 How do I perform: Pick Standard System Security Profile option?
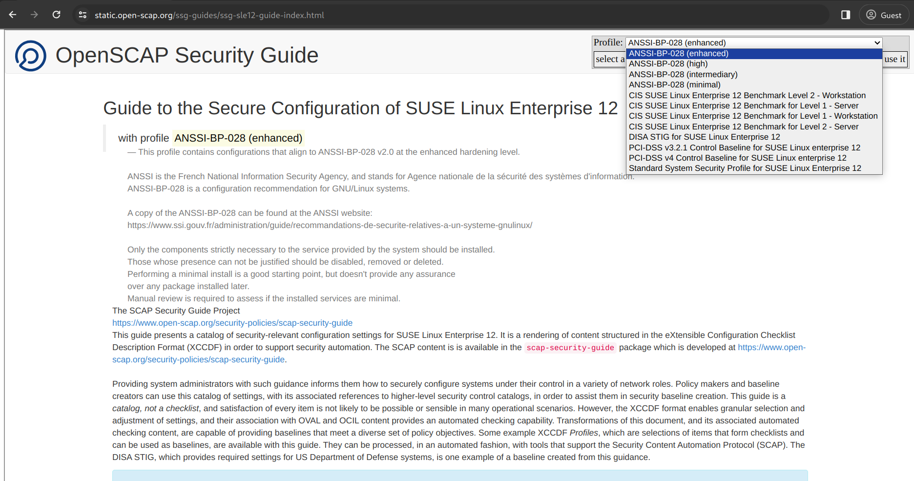click(x=745, y=168)
